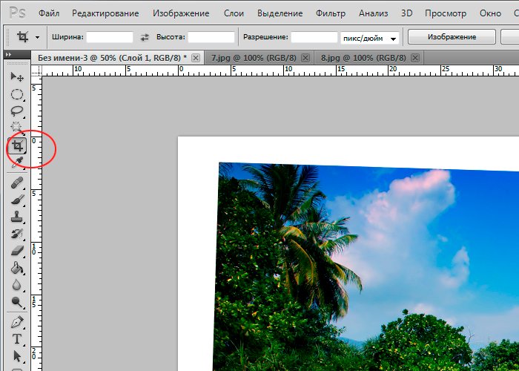Image resolution: width=519 pixels, height=371 pixels.
Task: Open the Фильтр menu
Action: 330,13
